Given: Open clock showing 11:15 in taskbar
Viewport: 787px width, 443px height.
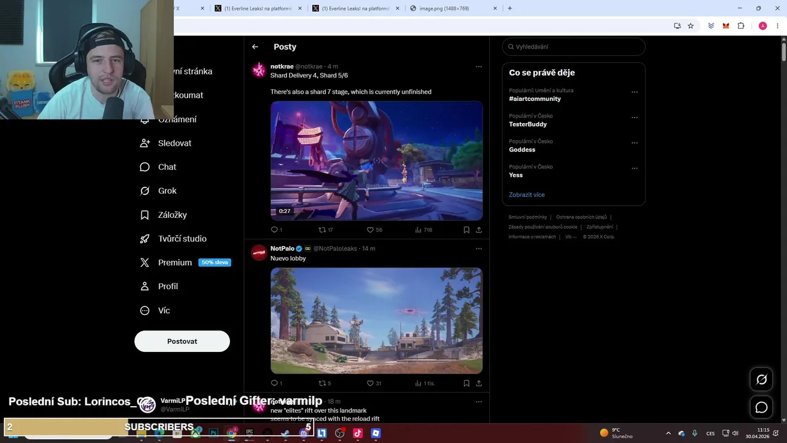Looking at the screenshot, I should (757, 433).
